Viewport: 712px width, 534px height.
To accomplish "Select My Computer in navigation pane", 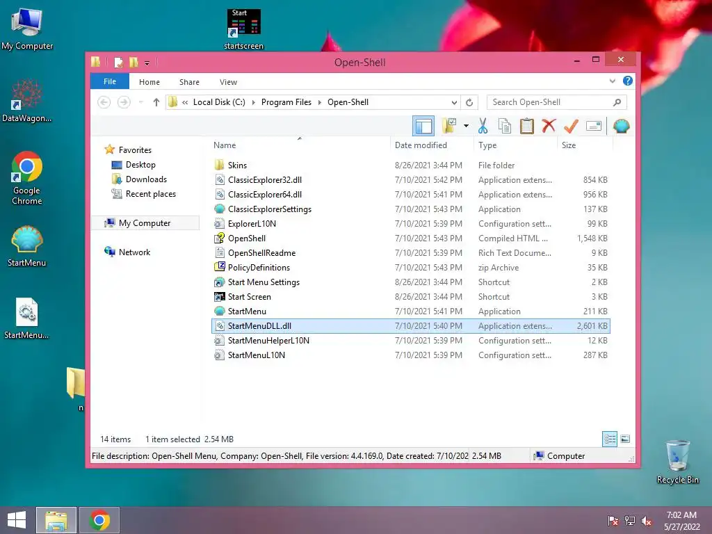I will [x=145, y=223].
